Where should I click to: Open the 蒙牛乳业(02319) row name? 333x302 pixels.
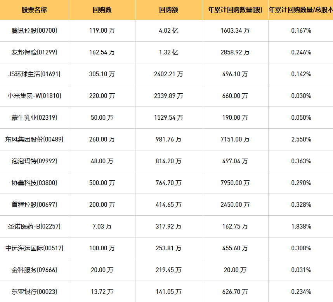pyautogui.click(x=34, y=117)
